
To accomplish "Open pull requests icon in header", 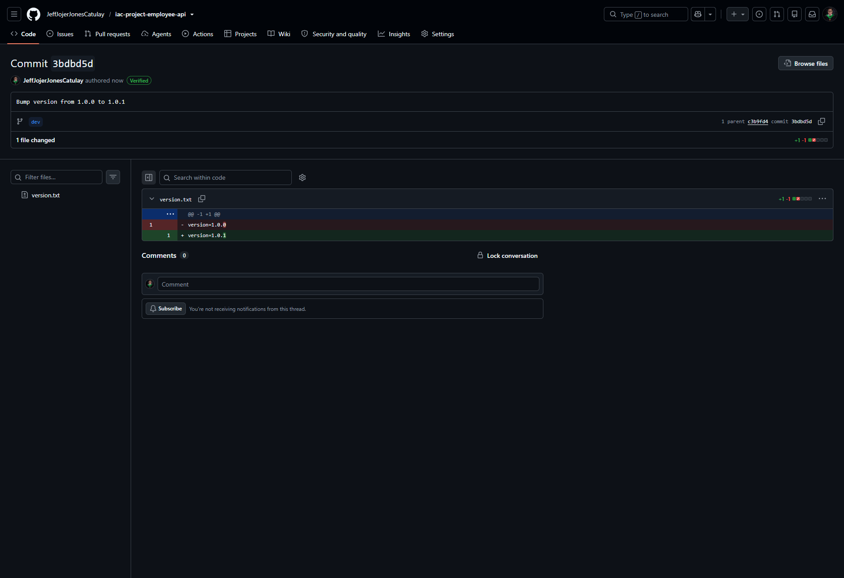I will (777, 14).
